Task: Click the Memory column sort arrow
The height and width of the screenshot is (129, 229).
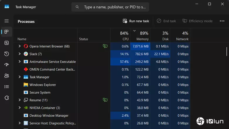Action: click(x=134, y=31)
